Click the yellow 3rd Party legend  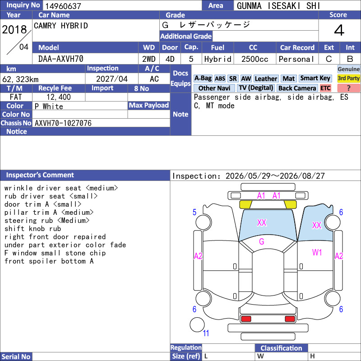[x=348, y=79]
